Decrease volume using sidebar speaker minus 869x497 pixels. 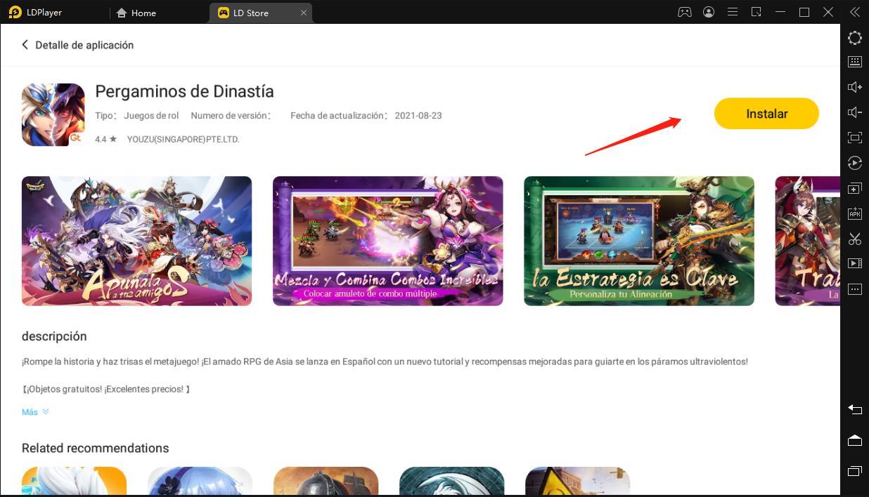855,112
